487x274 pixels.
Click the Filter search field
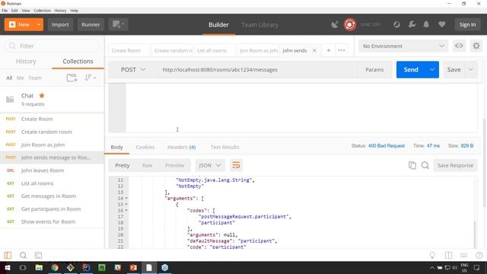53,46
